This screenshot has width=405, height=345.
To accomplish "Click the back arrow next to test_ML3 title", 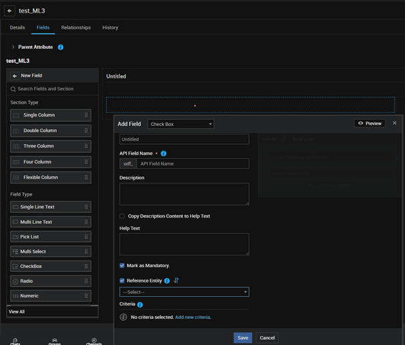I will click(x=9, y=11).
